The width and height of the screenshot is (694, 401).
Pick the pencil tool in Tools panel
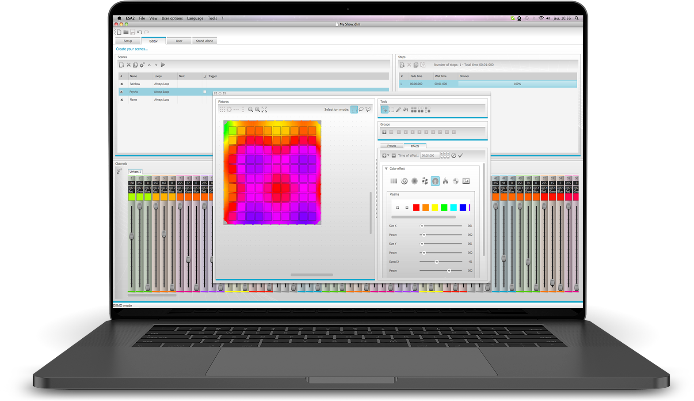click(x=398, y=110)
